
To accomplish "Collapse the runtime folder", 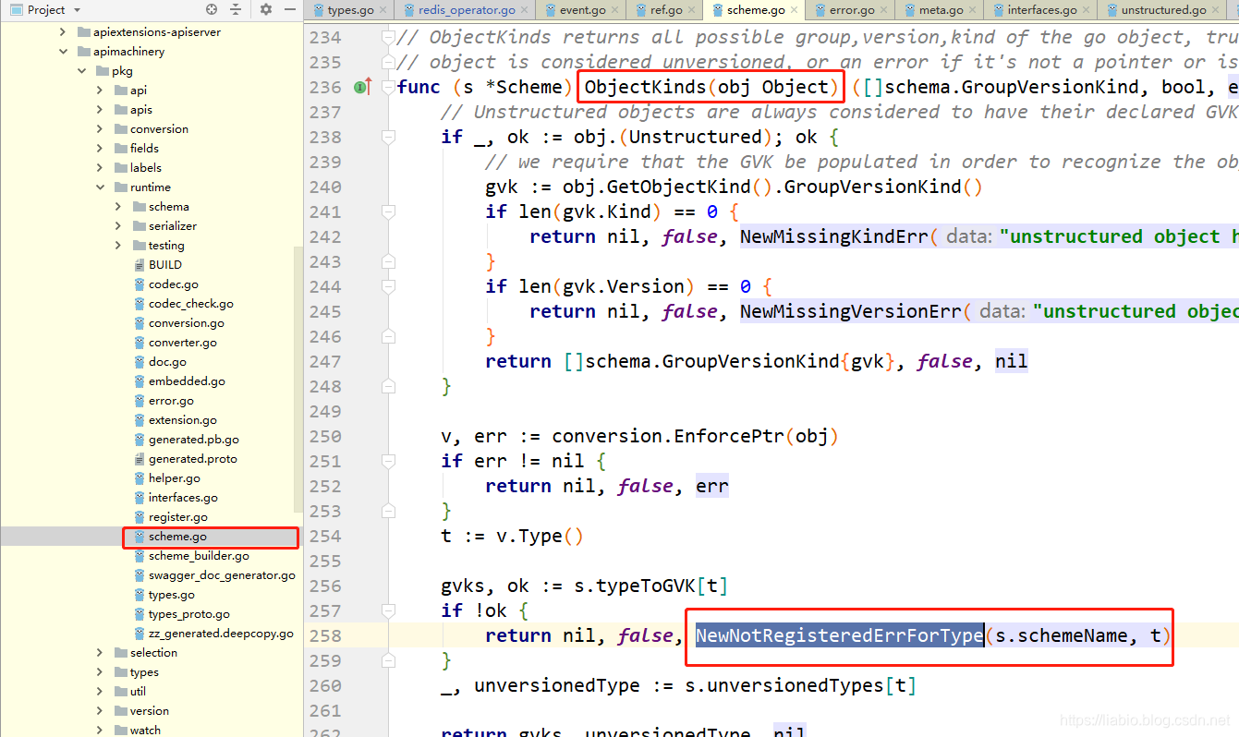I will 100,187.
